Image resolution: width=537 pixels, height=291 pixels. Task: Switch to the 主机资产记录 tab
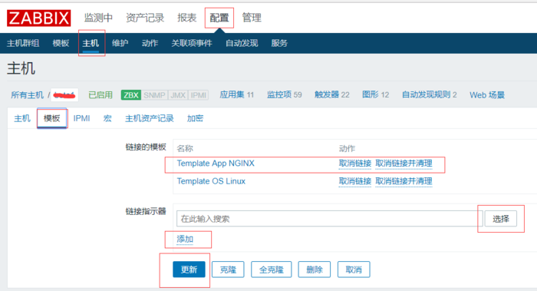(150, 118)
